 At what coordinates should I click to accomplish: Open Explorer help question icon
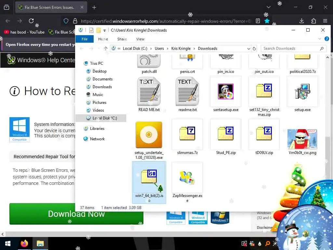coord(326,39)
